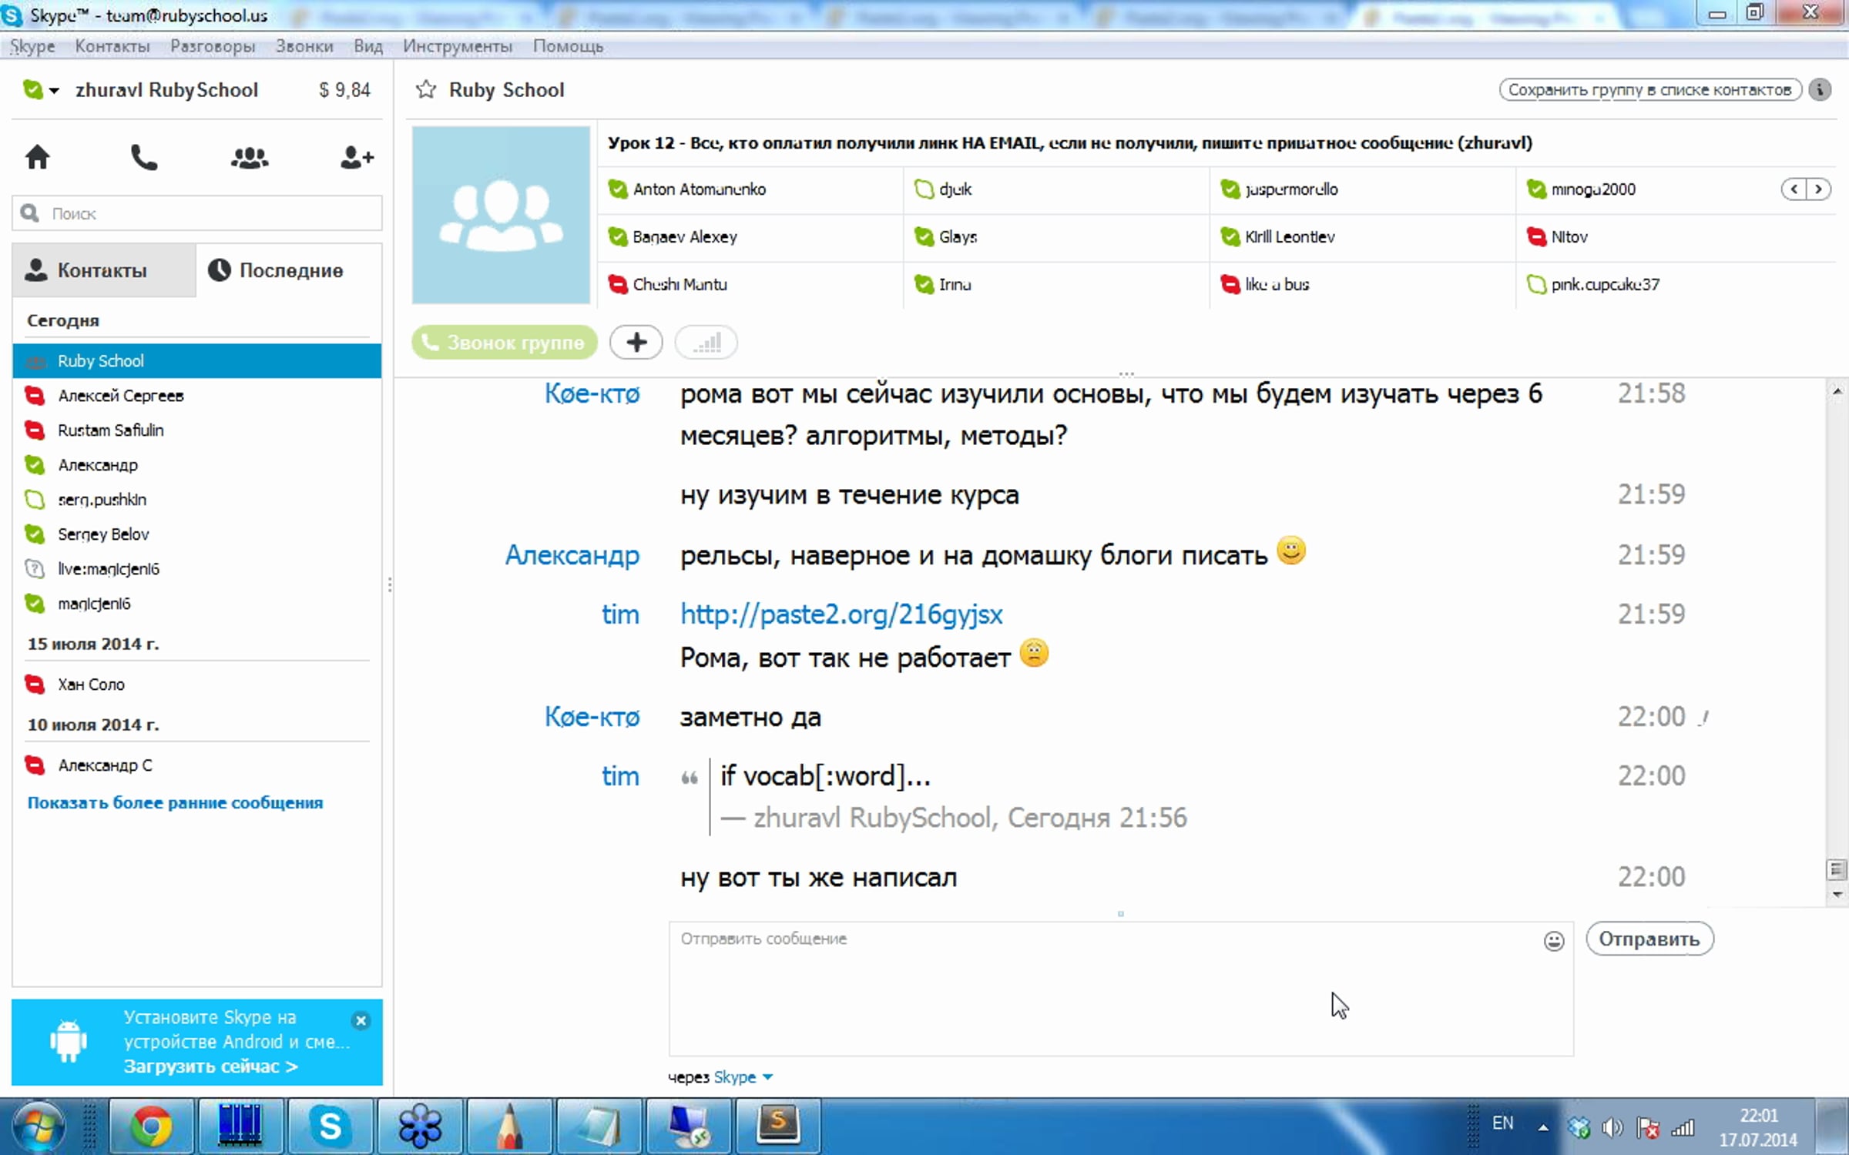The image size is (1849, 1155).
Task: Open conversation with Алексей Сергеев
Action: click(197, 396)
